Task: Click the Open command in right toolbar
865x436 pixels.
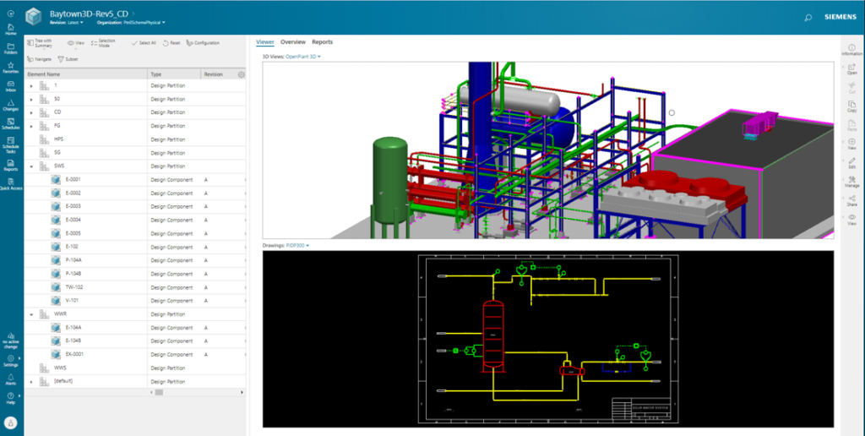Action: tap(851, 69)
